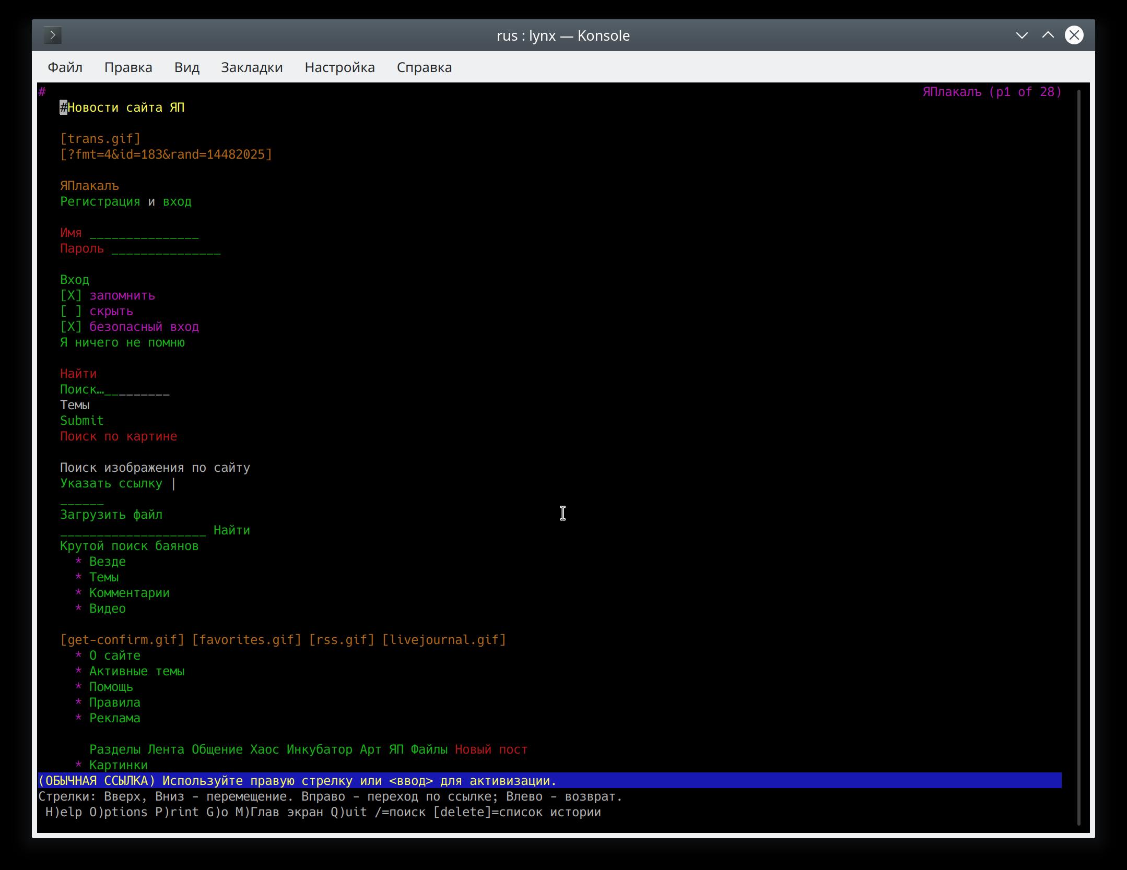The width and height of the screenshot is (1127, 870).
Task: Open the [livejournal.gif] link
Action: pos(444,640)
